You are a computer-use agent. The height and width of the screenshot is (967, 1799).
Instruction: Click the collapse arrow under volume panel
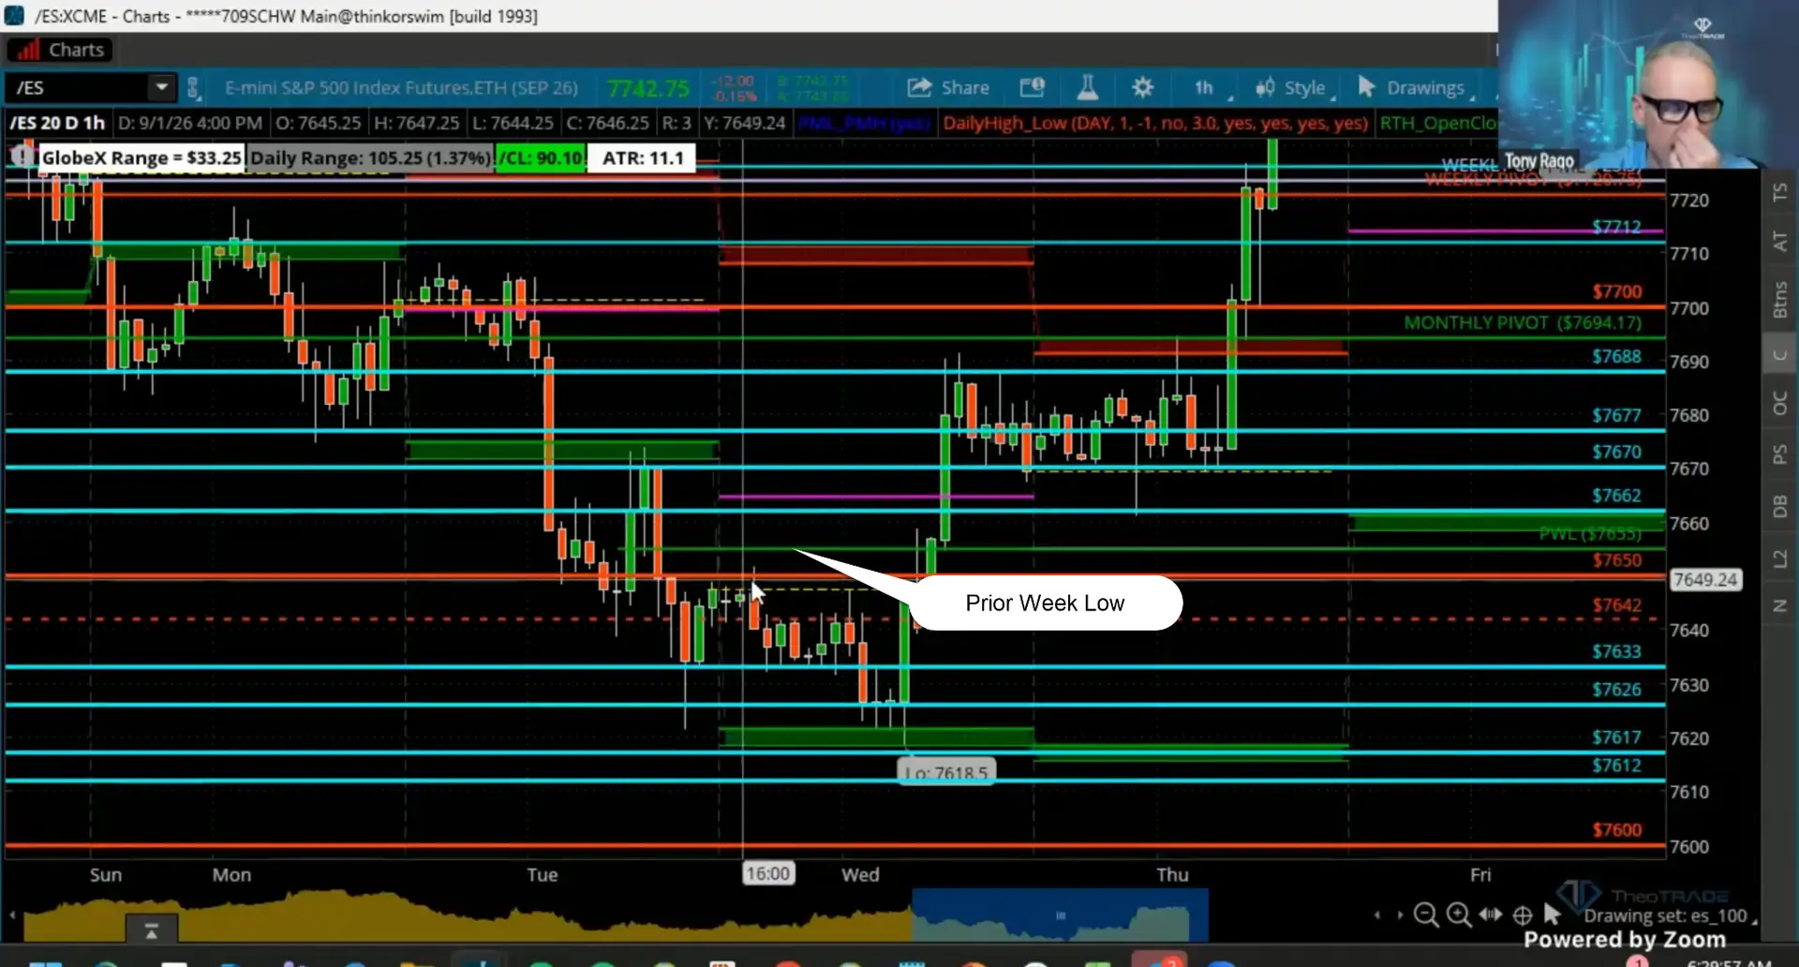151,930
